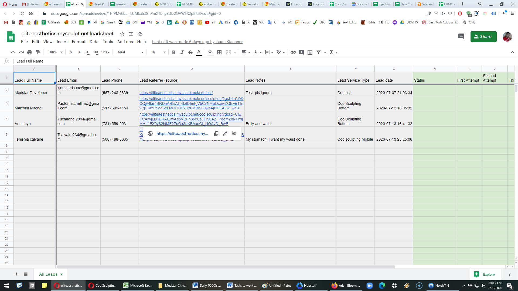This screenshot has width=518, height=291.
Task: Click the copy link icon in popup
Action: (216, 134)
